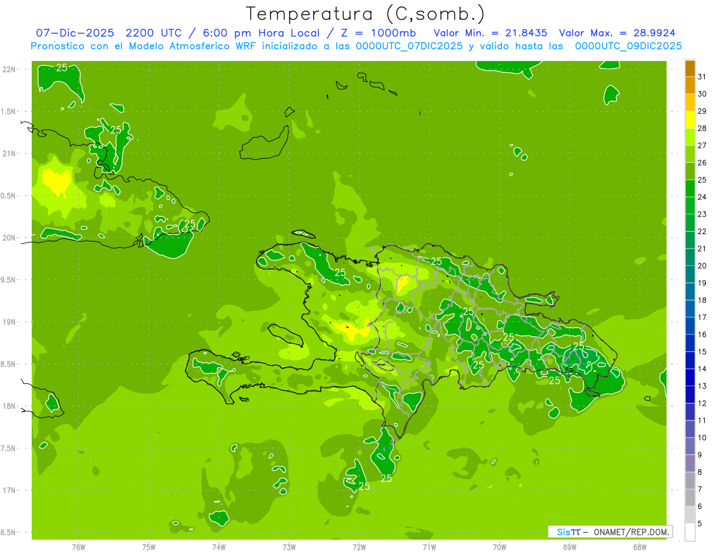This screenshot has height=555, width=718.
Task: Click the light green legend swatch between 26 and 27
Action: pyautogui.click(x=690, y=154)
